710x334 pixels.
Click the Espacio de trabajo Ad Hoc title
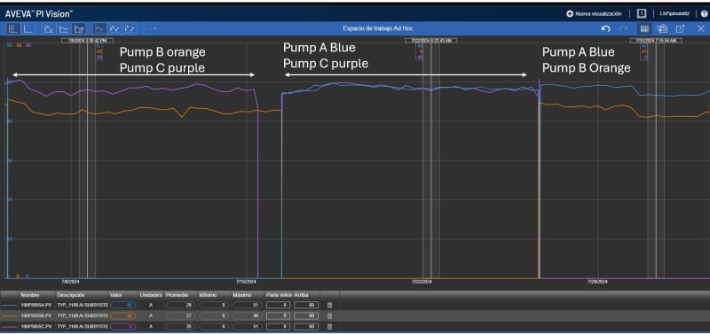(378, 28)
